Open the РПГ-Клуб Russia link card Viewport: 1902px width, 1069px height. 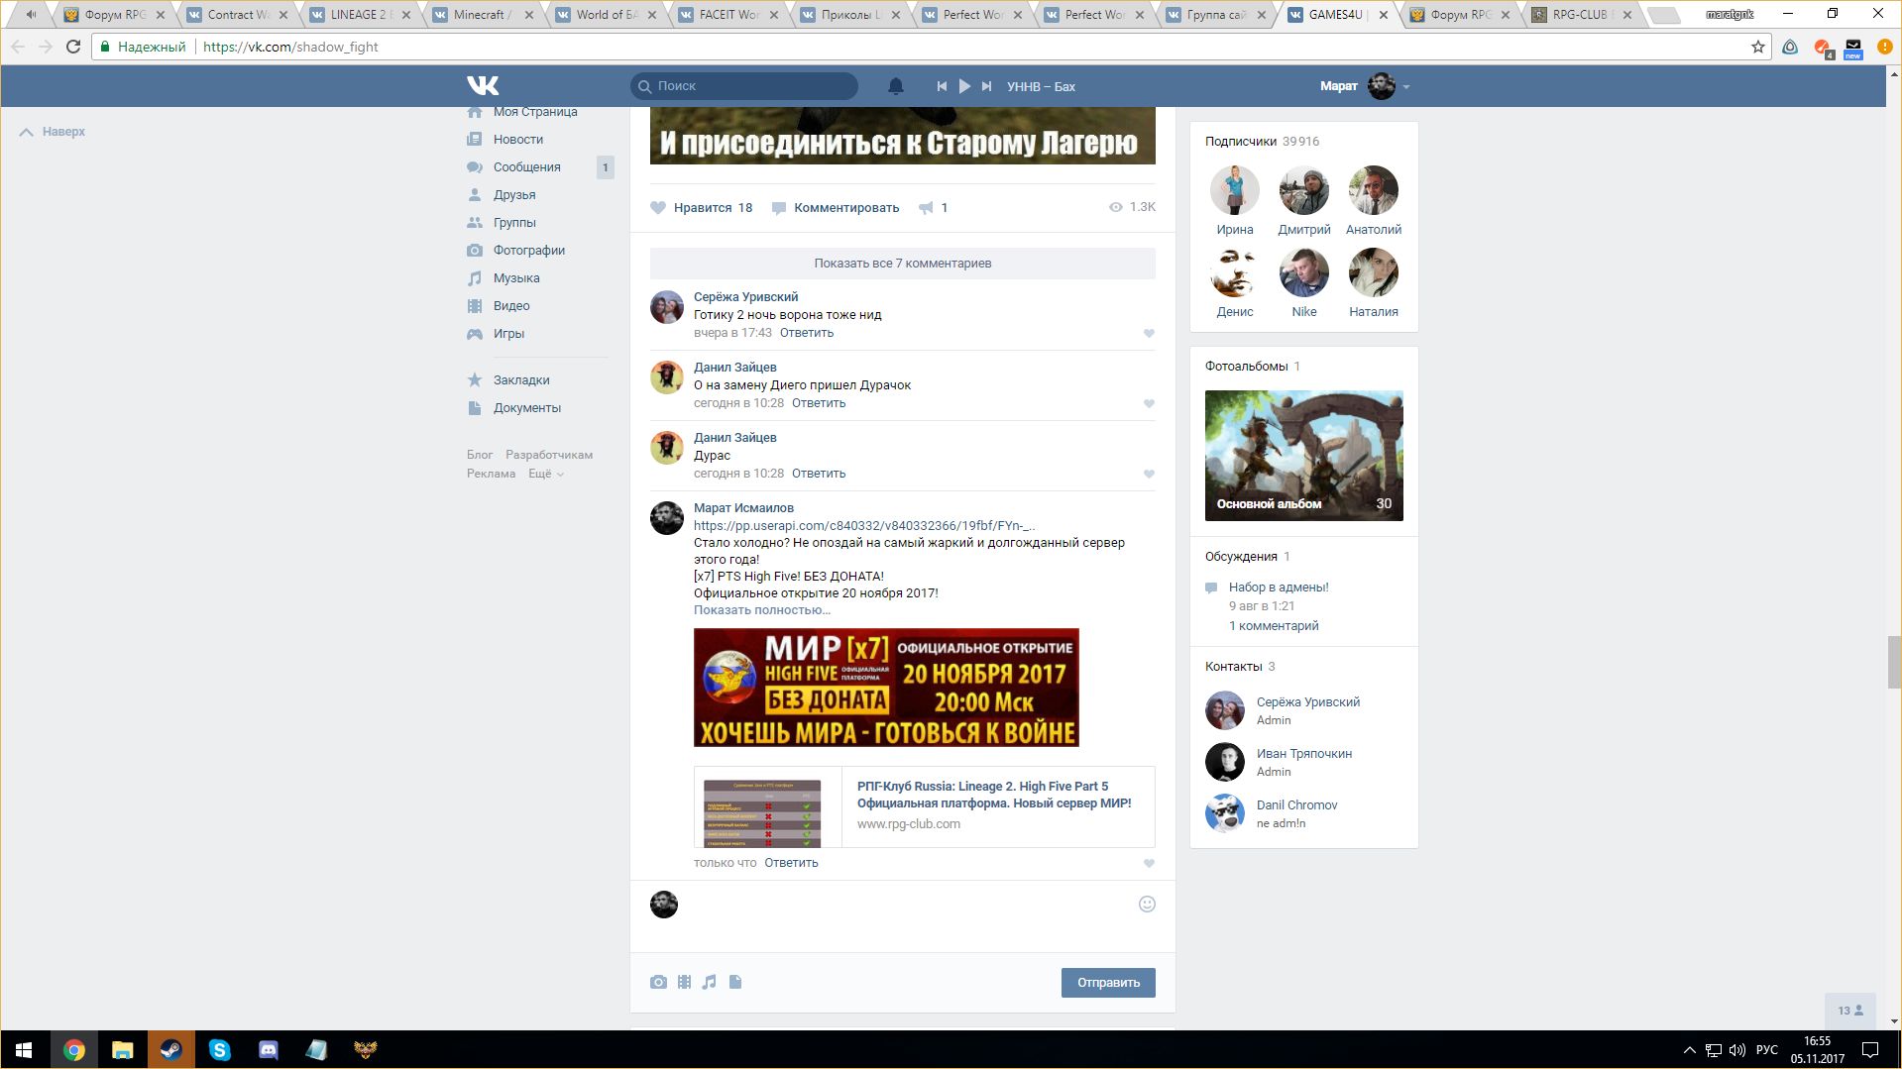[925, 806]
